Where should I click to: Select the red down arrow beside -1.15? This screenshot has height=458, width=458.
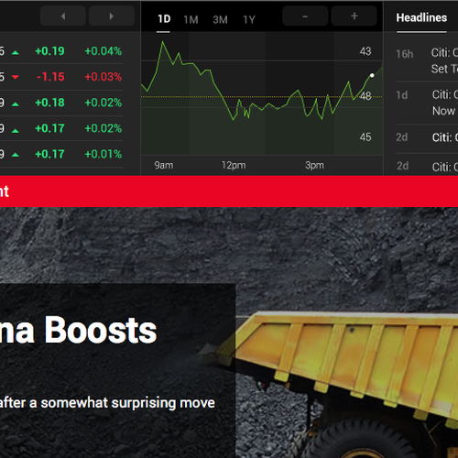click(16, 77)
